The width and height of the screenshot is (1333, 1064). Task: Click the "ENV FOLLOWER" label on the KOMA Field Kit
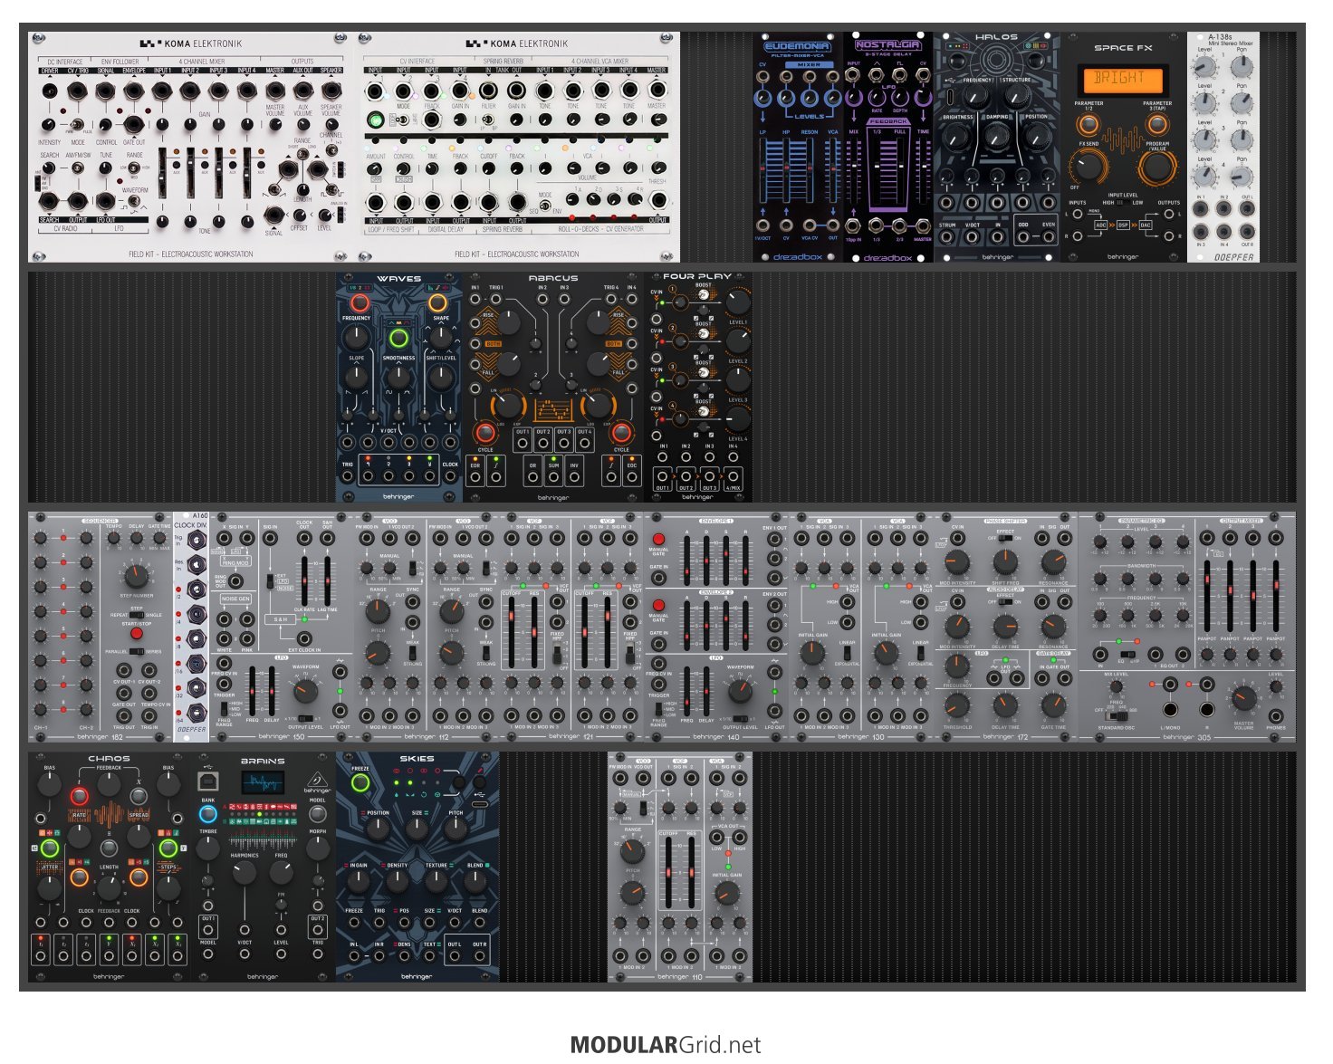pos(120,62)
